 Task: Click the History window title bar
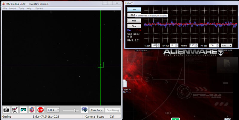point(181,3)
